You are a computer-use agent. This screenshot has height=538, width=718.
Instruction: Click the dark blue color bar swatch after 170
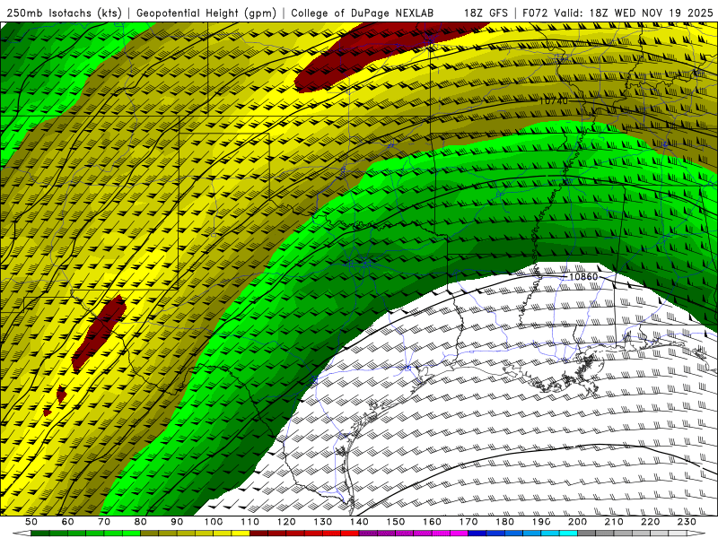[x=477, y=534]
